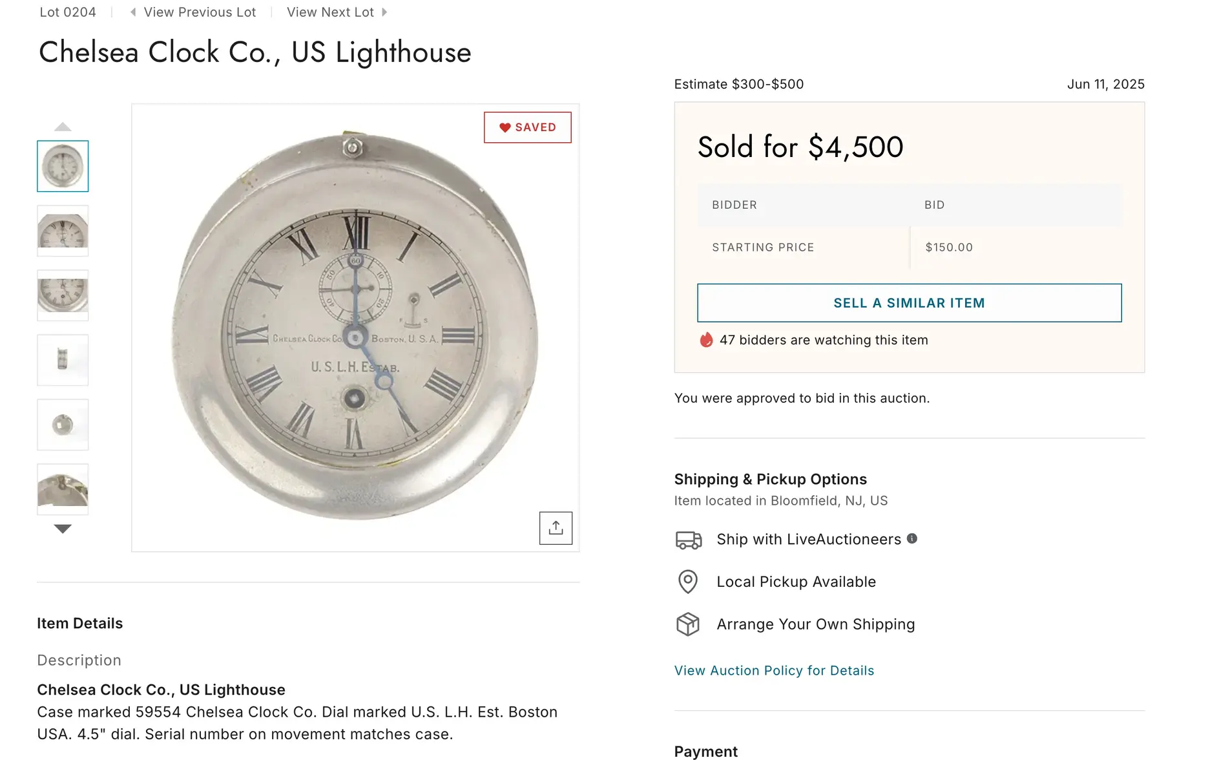Click the flame icon next to bidders watching
This screenshot has width=1208, height=760.
tap(706, 340)
